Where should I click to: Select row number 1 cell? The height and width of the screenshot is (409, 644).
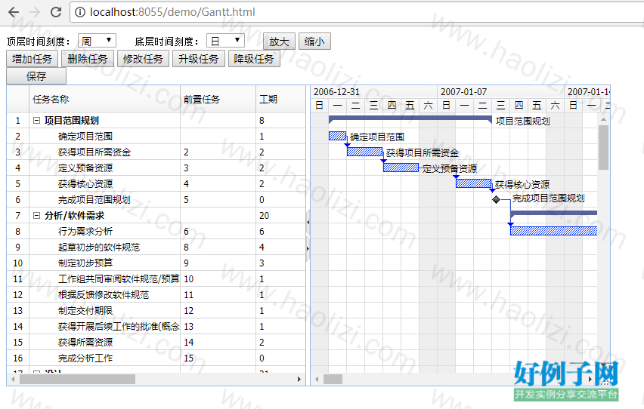point(17,121)
